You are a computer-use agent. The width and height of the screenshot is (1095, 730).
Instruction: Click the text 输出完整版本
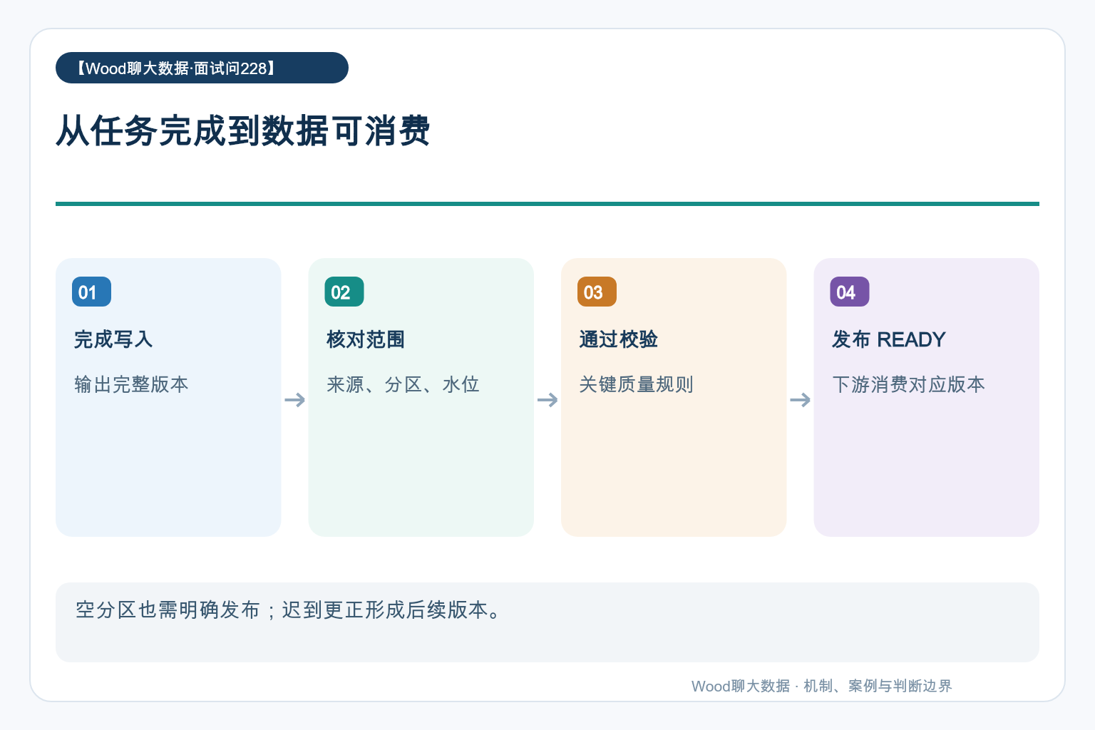click(131, 384)
